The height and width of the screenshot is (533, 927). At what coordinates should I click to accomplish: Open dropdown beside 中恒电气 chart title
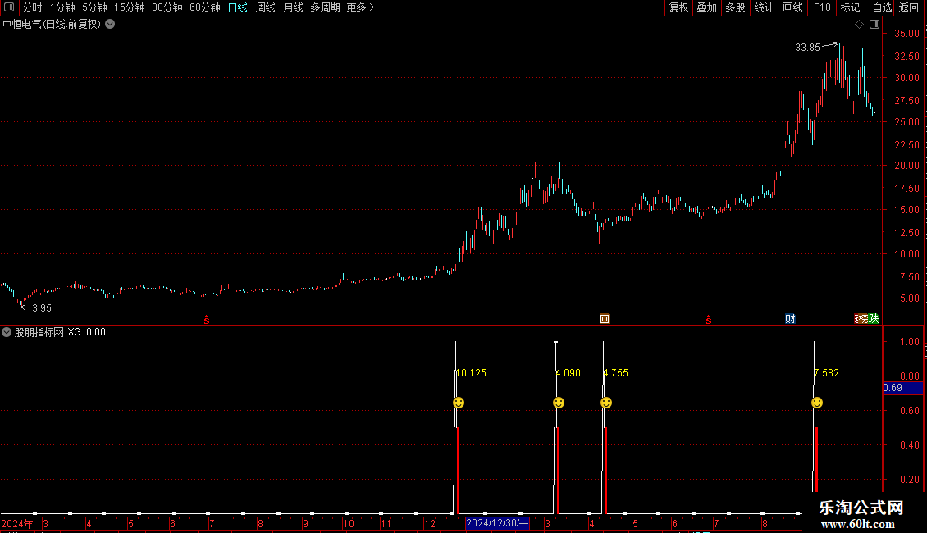tap(110, 25)
